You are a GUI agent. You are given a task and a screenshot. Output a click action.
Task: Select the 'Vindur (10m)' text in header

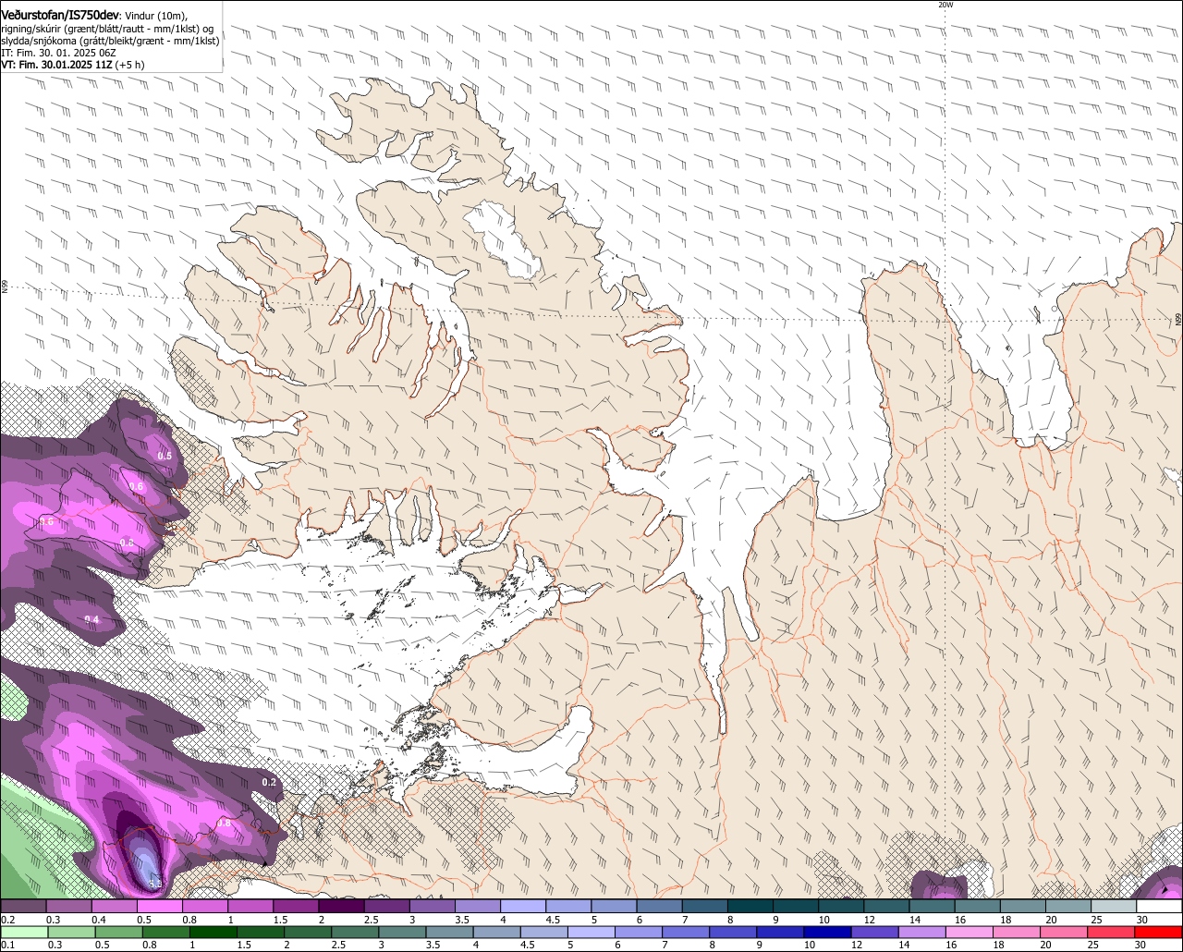(155, 17)
